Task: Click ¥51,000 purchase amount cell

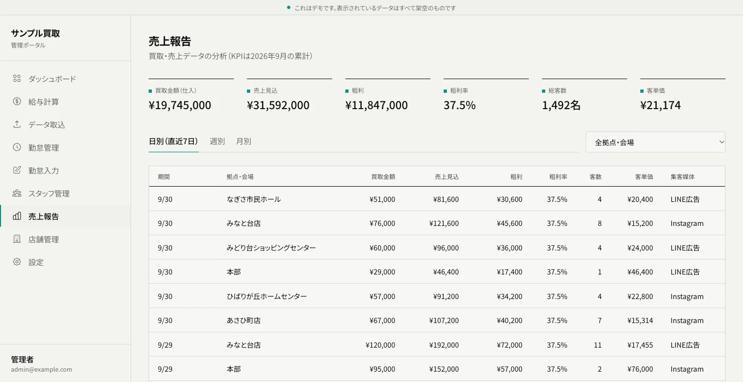Action: tap(382, 199)
